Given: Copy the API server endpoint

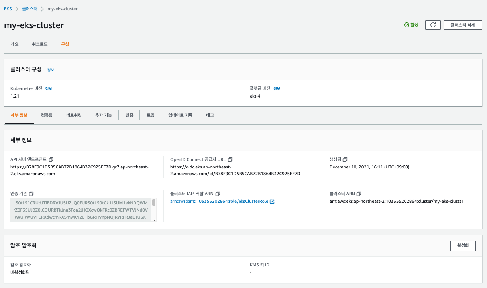Looking at the screenshot, I should [51, 159].
